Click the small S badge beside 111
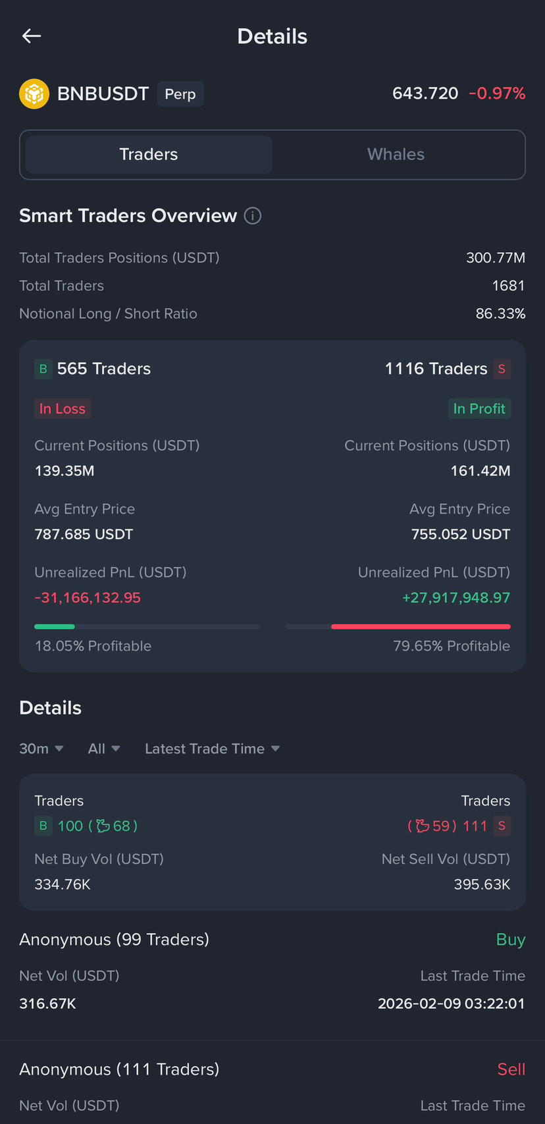Image resolution: width=545 pixels, height=1124 pixels. point(502,826)
